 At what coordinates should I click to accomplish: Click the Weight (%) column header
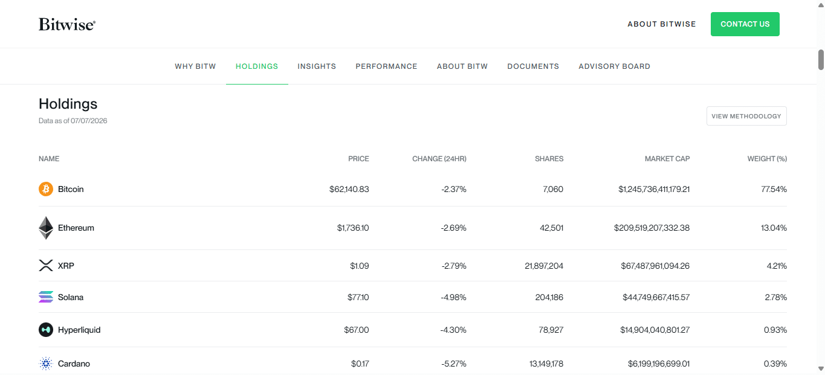[x=767, y=159]
